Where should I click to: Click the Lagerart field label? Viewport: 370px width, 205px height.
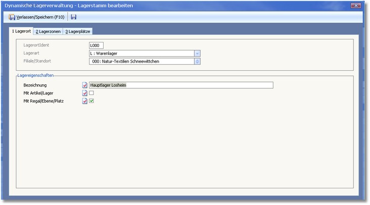point(31,54)
